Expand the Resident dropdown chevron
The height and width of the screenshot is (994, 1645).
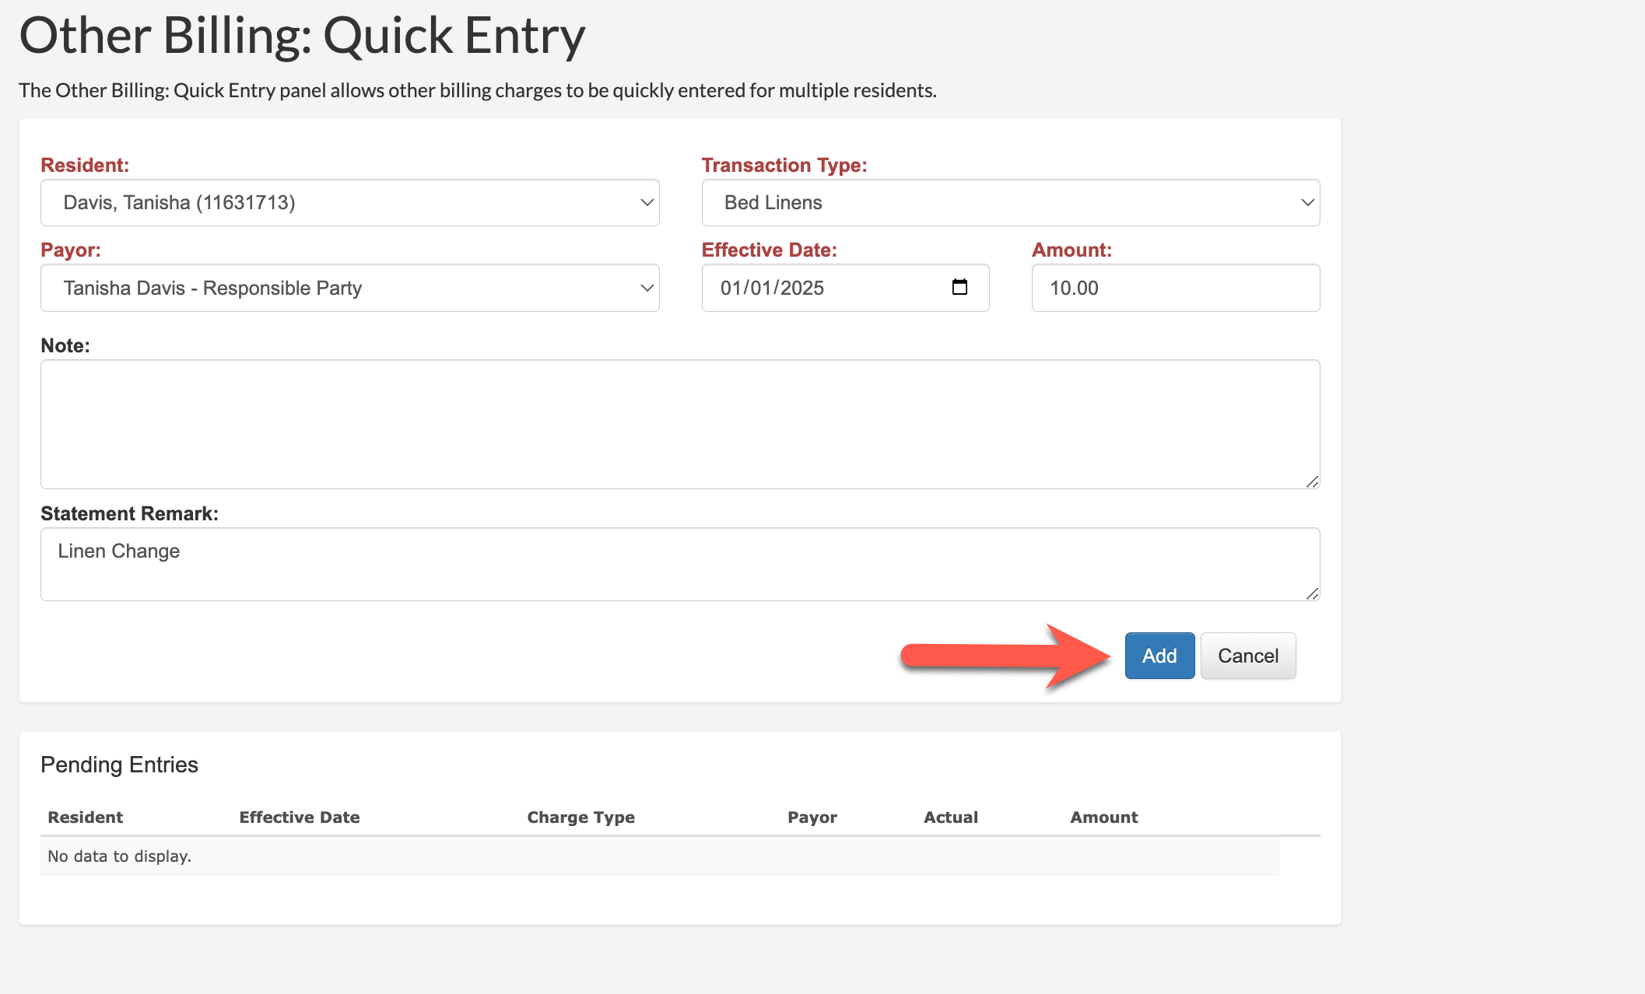(646, 203)
